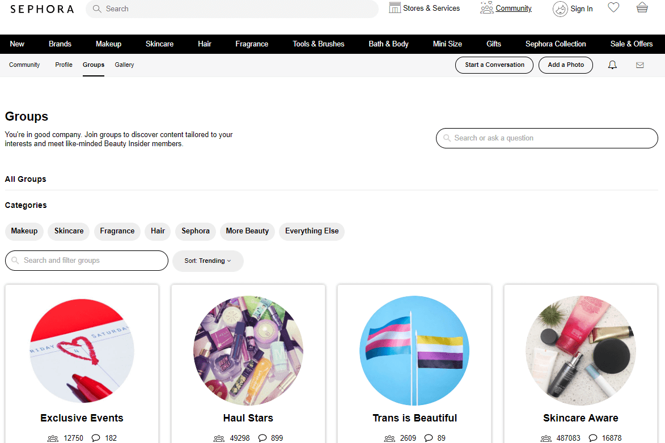
Task: Click the Search or ask a question field
Action: click(547, 138)
